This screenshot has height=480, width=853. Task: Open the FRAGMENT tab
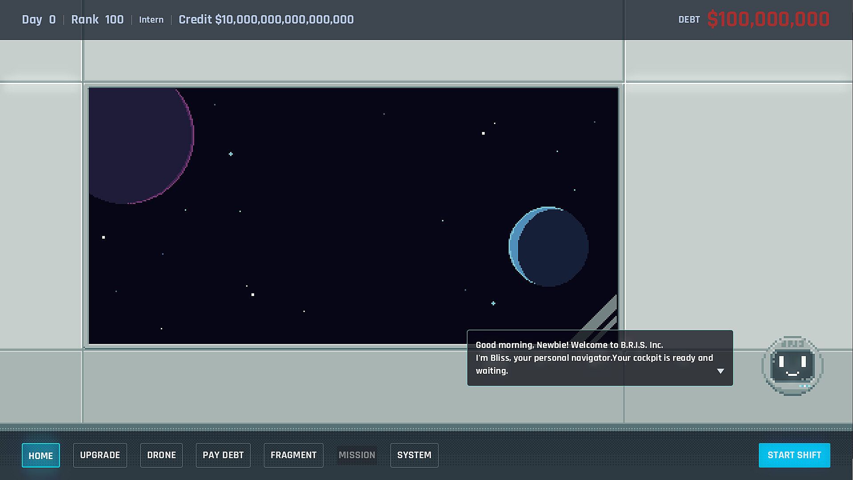(x=293, y=455)
